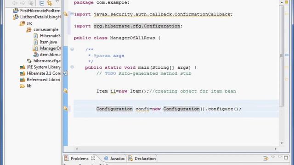
Task: Select Hibernate 3.1 Core library entry
Action: [x=44, y=73]
